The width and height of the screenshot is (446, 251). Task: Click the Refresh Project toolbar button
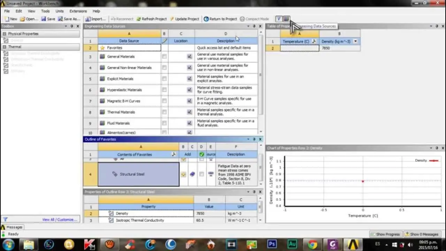click(x=152, y=19)
